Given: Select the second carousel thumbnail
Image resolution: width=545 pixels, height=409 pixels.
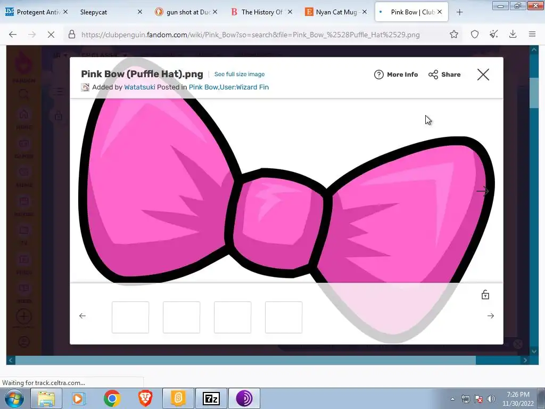Looking at the screenshot, I should 181,317.
